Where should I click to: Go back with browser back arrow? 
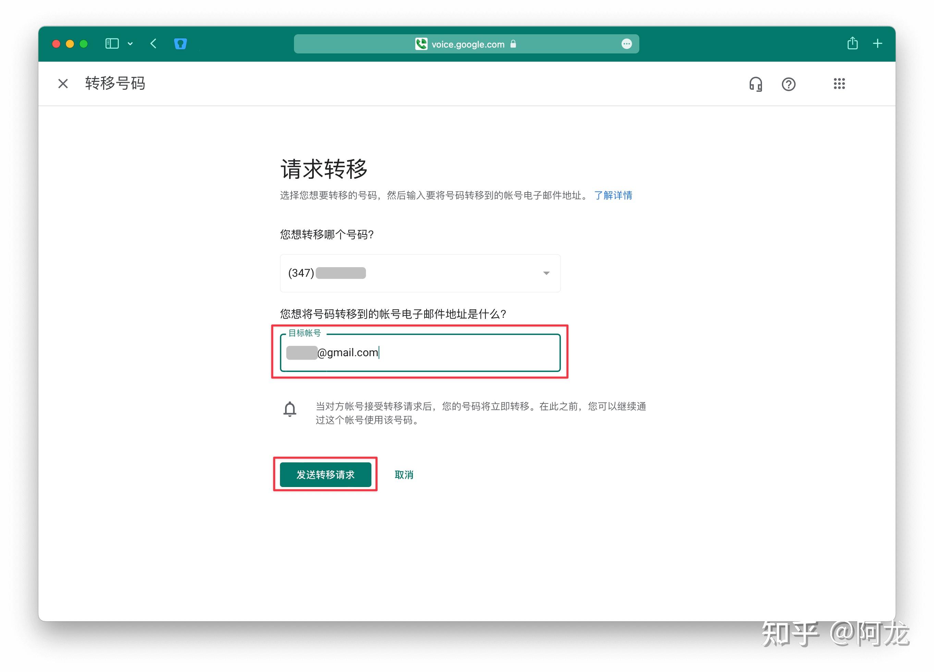pyautogui.click(x=153, y=43)
